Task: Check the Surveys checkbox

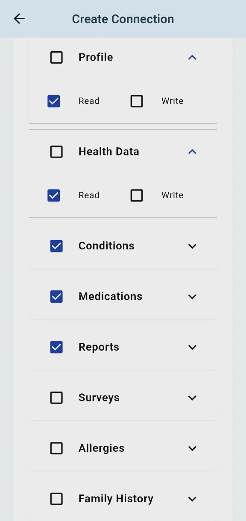Action: (x=56, y=398)
